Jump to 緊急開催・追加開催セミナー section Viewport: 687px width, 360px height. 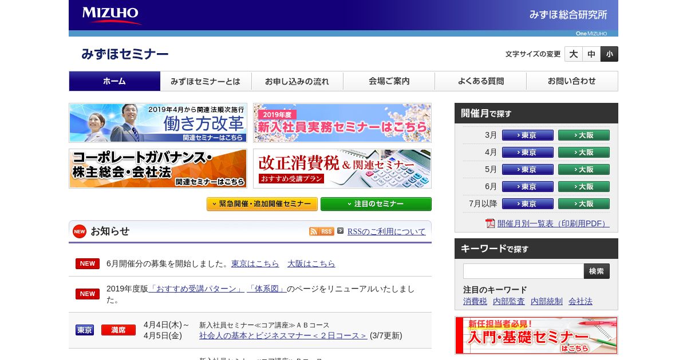[262, 204]
